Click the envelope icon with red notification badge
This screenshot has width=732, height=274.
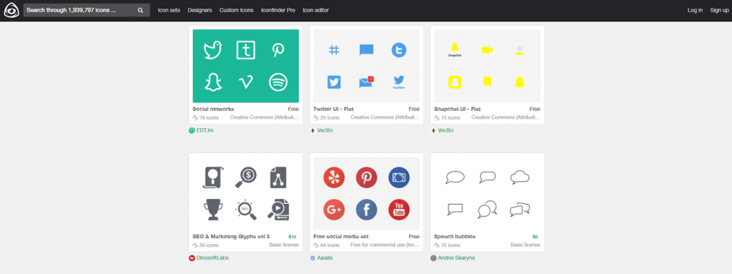pos(367,82)
